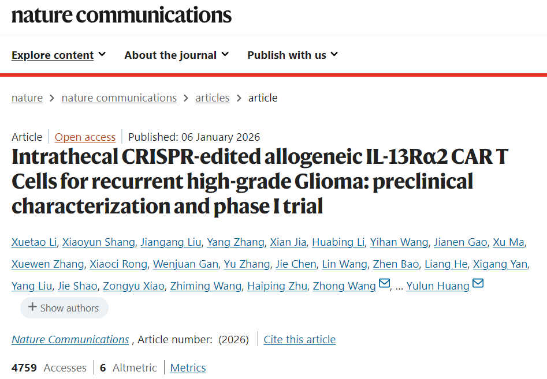
Task: Click author name Zhong Wang
Action: coord(344,286)
